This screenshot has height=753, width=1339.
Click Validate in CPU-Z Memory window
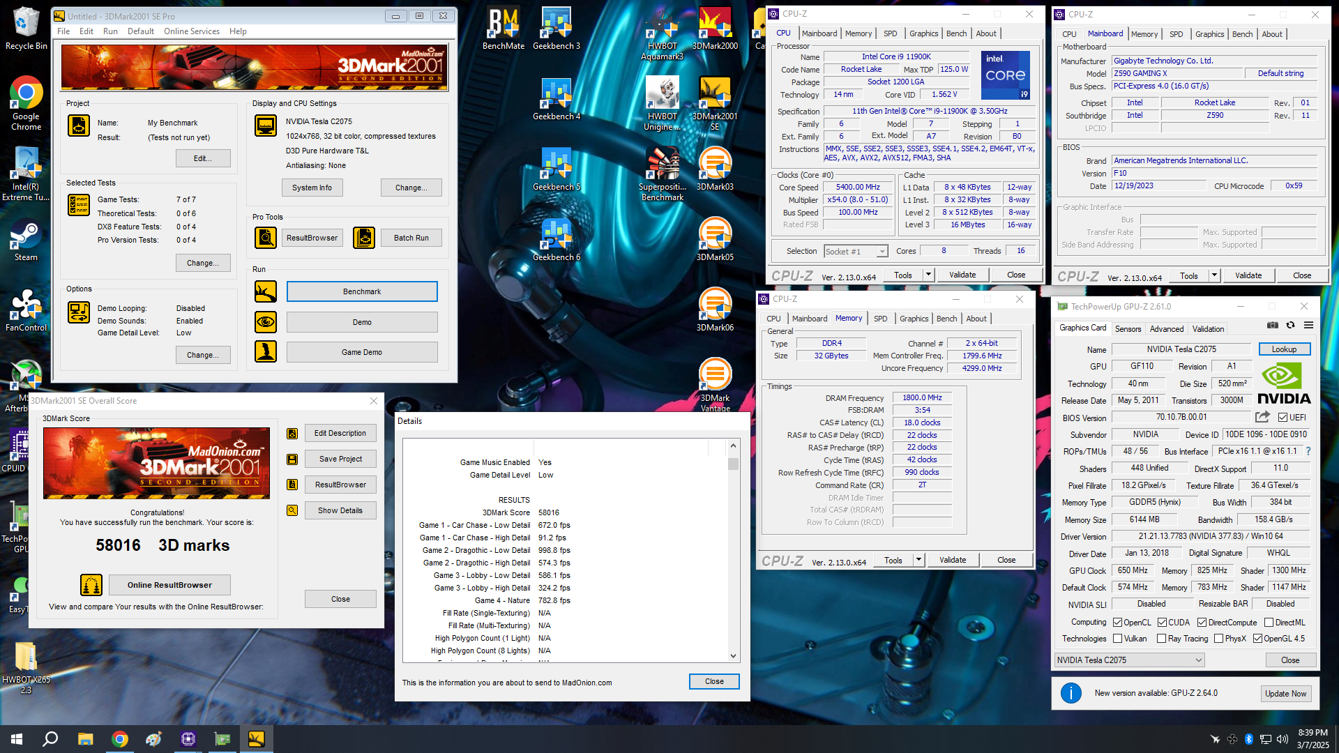click(952, 560)
